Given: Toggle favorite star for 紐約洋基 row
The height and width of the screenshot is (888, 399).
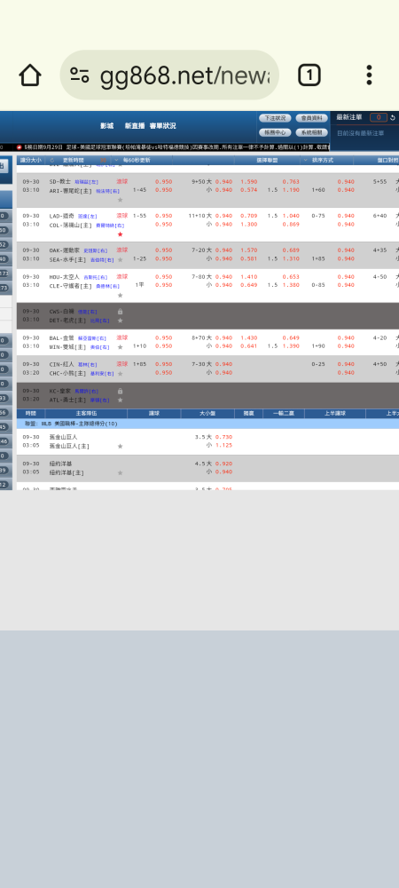Looking at the screenshot, I should point(120,473).
